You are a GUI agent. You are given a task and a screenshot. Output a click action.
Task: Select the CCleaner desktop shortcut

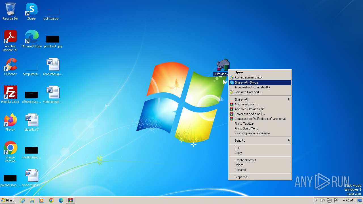coord(10,67)
